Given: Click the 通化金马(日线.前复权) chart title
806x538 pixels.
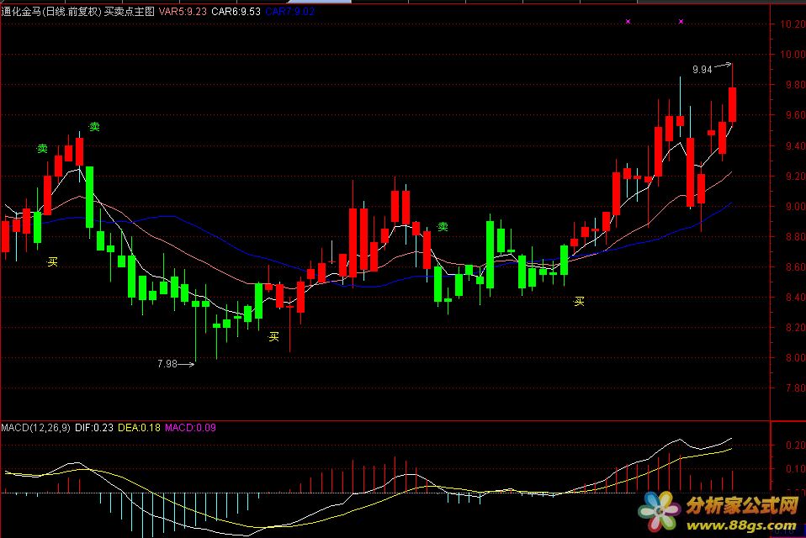Looking at the screenshot, I should (51, 11).
